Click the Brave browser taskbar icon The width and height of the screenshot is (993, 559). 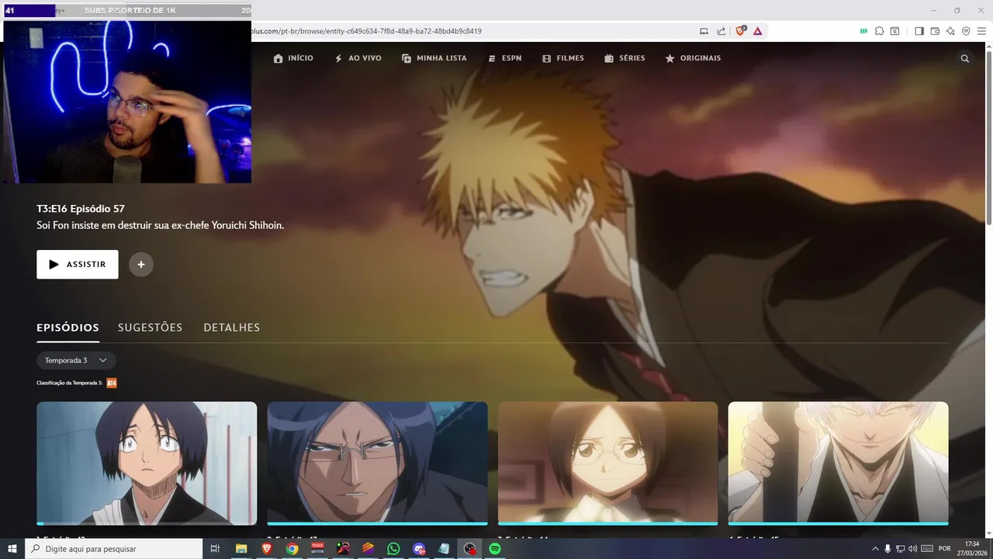point(266,549)
